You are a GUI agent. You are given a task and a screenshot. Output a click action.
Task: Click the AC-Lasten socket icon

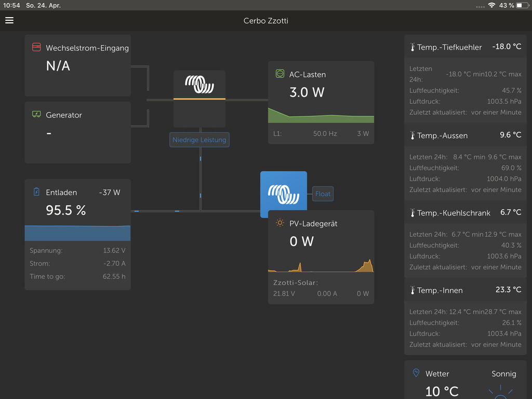280,74
